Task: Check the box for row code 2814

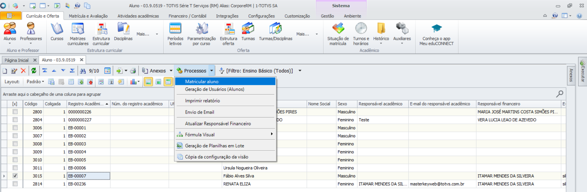Action: tap(15, 184)
